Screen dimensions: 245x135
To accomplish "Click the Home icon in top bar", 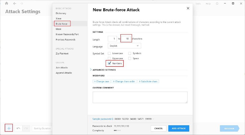I will click(x=6, y=3).
